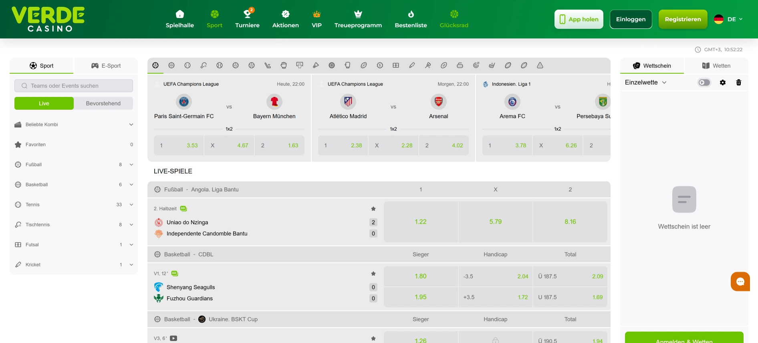758x343 pixels.
Task: Open Glücksrad in top navigation
Action: 454,19
